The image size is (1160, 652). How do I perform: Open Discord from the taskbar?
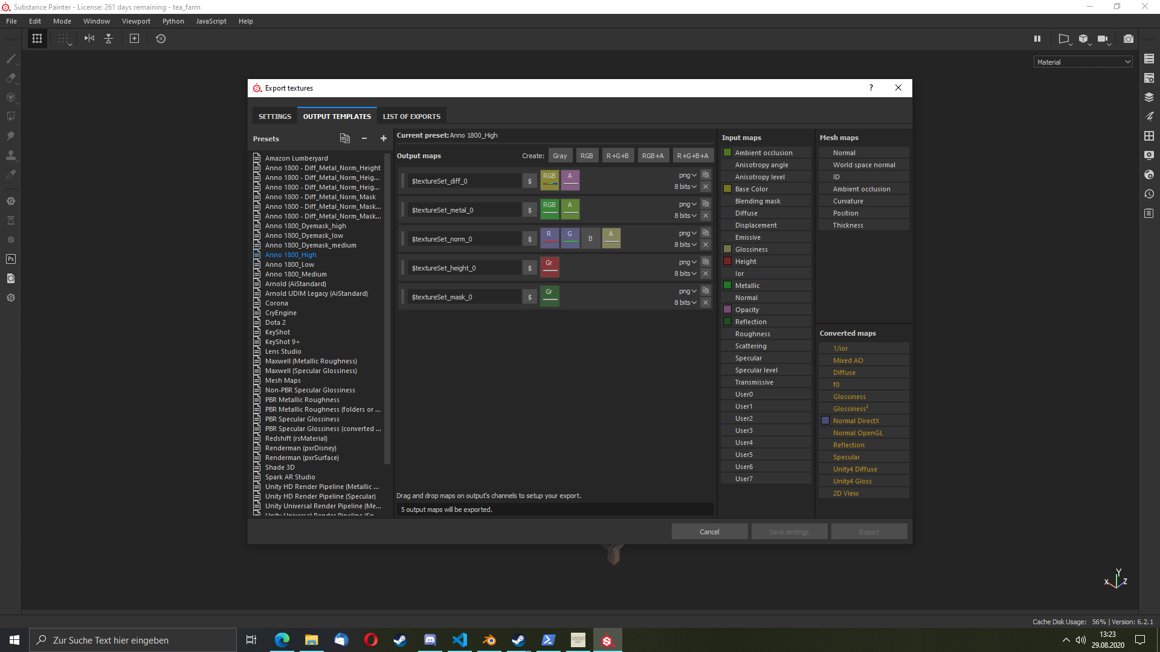[x=430, y=640]
